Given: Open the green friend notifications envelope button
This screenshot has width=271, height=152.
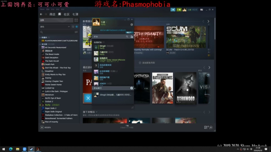Looking at the screenshot, I should (x=179, y=10).
